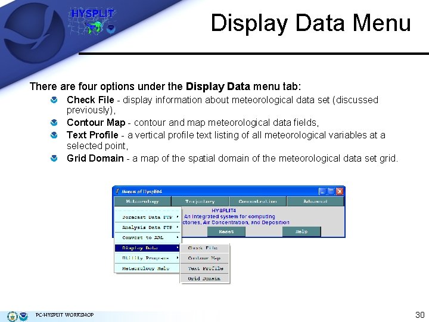Click the 'Display Data Menu' slide title
The width and height of the screenshot is (429, 322).
(x=311, y=23)
